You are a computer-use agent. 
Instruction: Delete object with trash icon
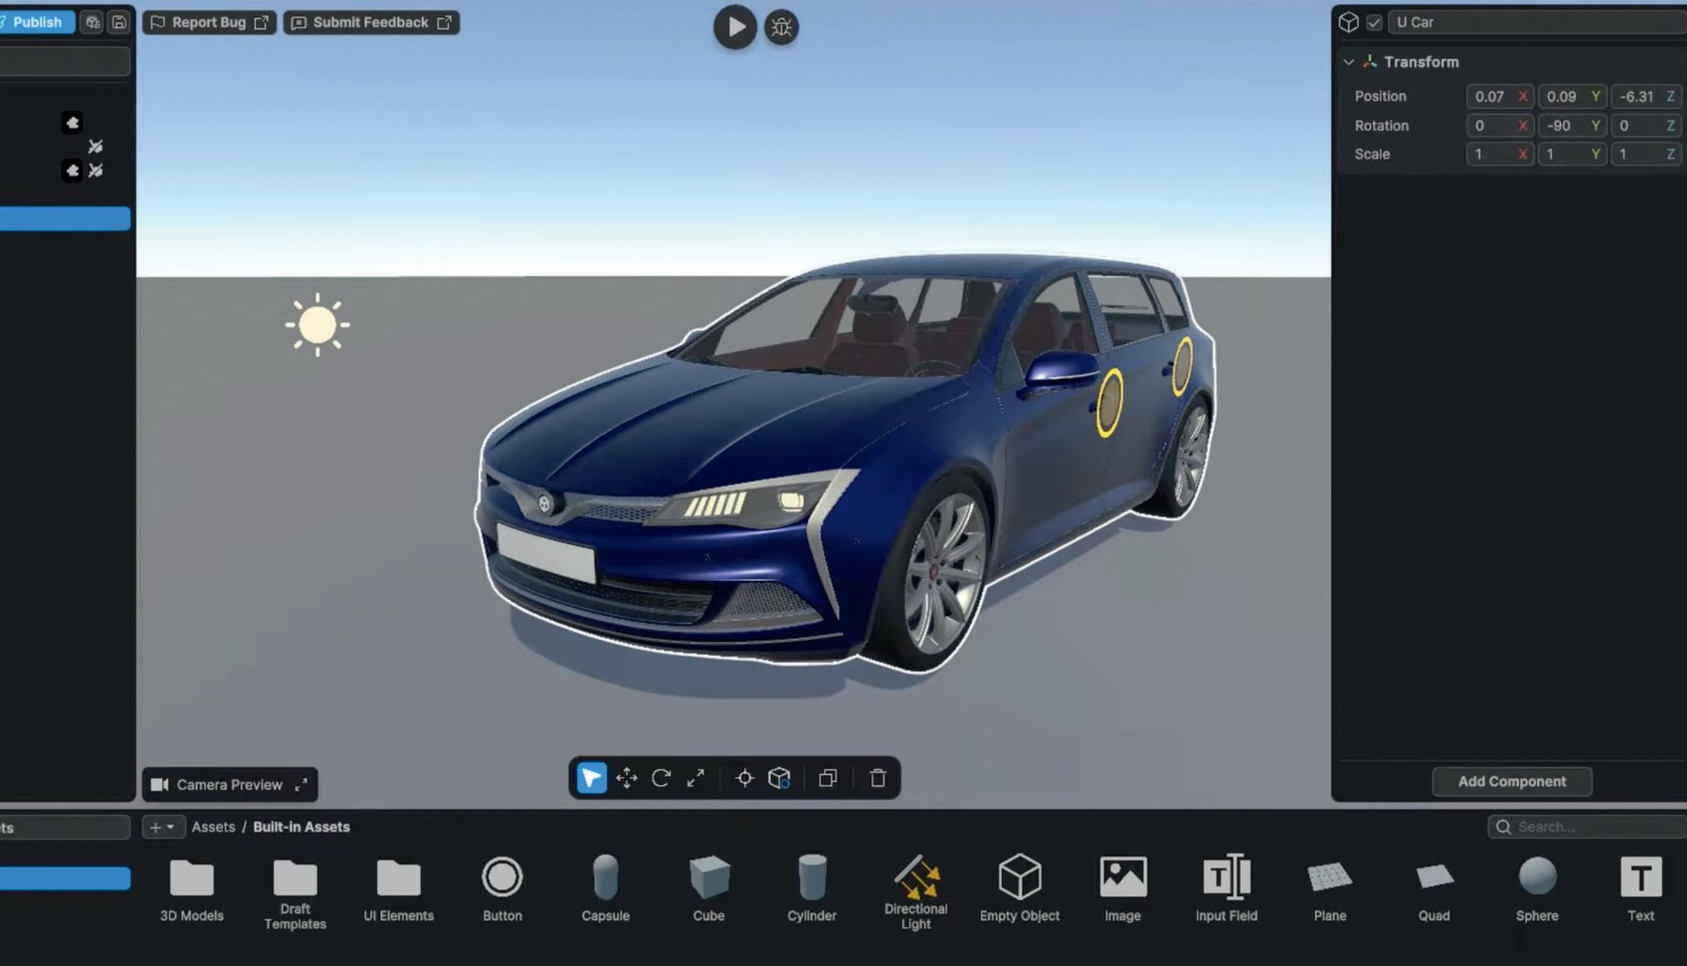tap(877, 777)
